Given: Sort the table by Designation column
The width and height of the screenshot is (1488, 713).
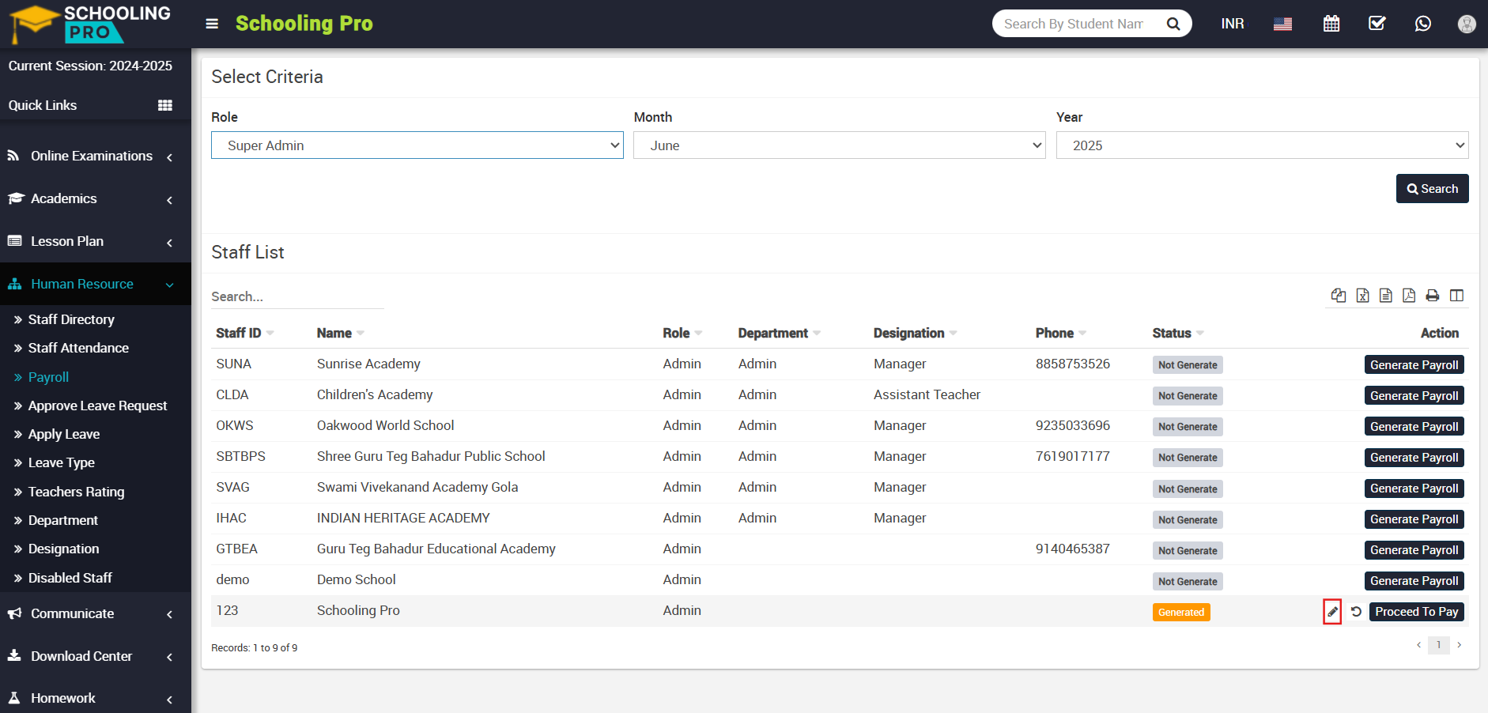Looking at the screenshot, I should coord(915,333).
